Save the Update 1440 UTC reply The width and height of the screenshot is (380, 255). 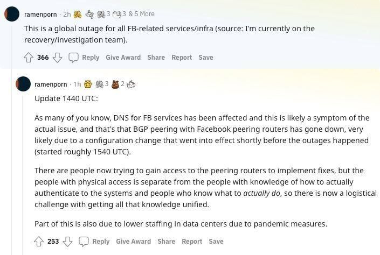pyautogui.click(x=216, y=242)
